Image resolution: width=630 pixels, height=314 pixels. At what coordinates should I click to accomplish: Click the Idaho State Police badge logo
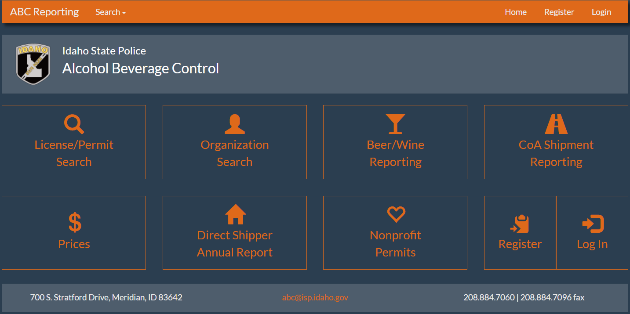pyautogui.click(x=33, y=64)
